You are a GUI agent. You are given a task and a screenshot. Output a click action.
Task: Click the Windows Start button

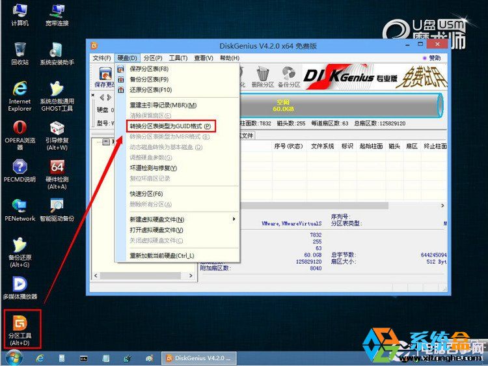(13, 358)
